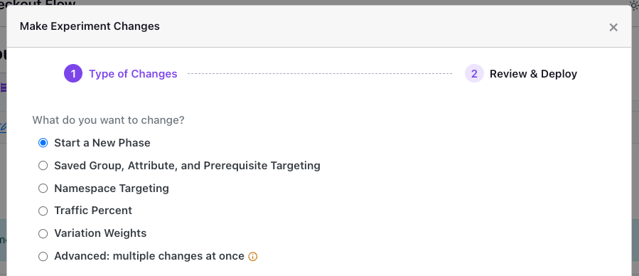
Task: Click the step 1 purple circle
Action: tap(73, 74)
